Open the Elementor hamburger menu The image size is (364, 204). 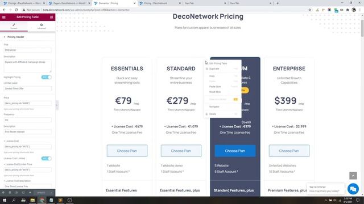(4, 17)
